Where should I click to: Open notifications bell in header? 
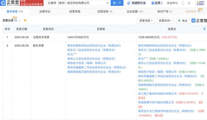(189, 3)
